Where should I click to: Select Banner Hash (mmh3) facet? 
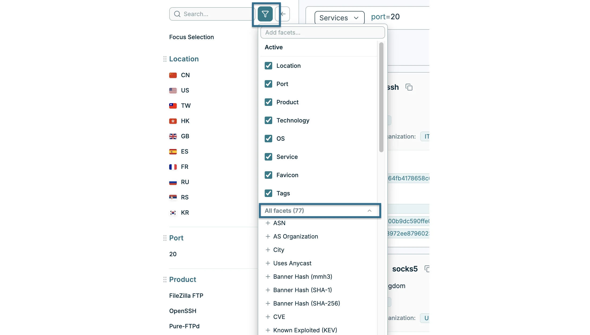click(x=303, y=277)
